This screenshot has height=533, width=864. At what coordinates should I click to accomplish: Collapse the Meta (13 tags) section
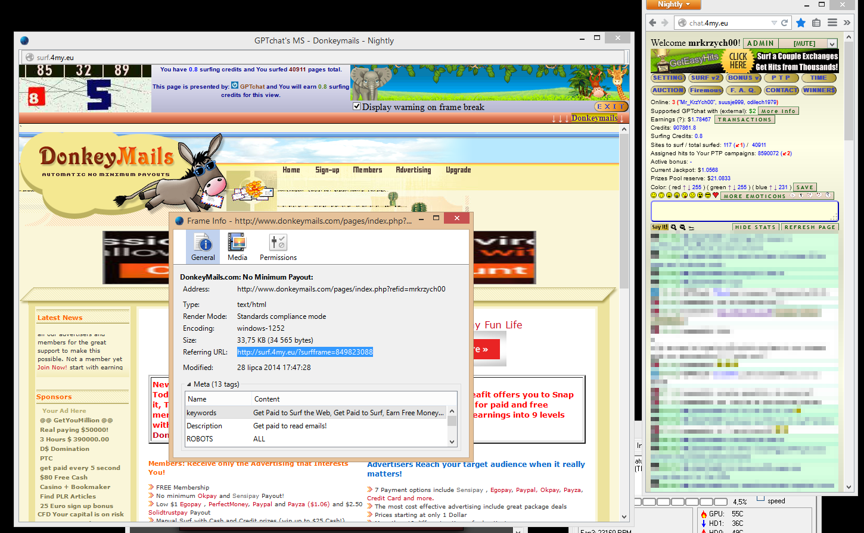coord(189,384)
